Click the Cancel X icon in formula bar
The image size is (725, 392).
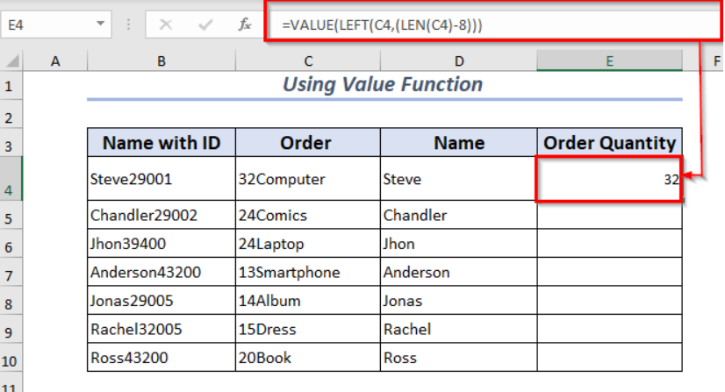point(165,25)
